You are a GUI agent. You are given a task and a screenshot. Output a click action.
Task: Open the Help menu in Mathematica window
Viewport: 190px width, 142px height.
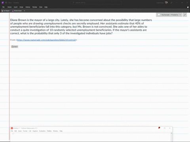click(61, 131)
